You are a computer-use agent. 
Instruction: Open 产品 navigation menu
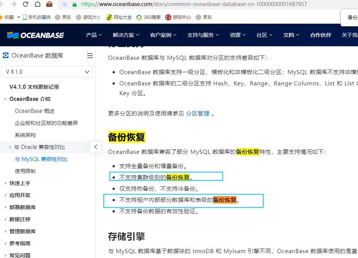[94, 35]
